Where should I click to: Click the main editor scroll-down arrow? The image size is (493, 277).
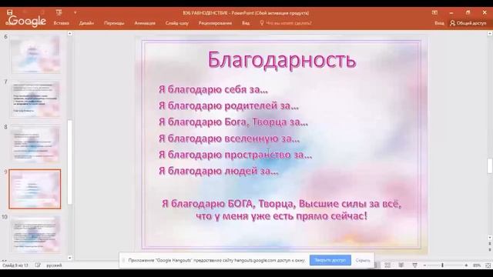(490, 238)
